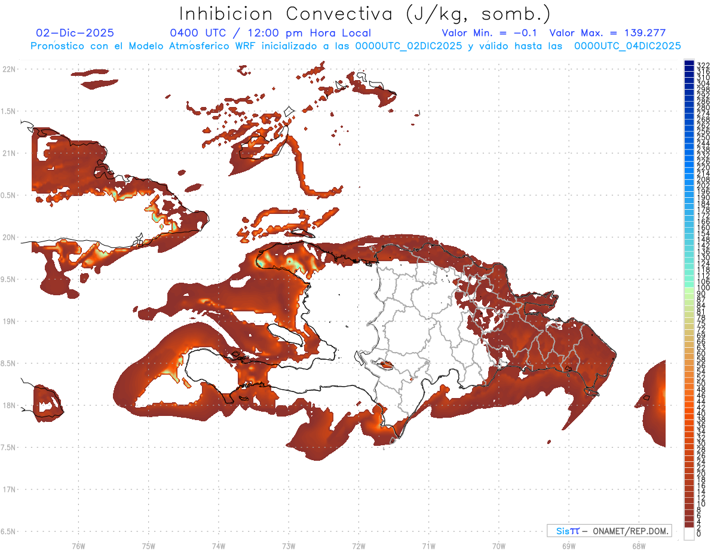Click the '75W' longitude label
Image resolution: width=717 pixels, height=554 pixels.
tap(148, 546)
